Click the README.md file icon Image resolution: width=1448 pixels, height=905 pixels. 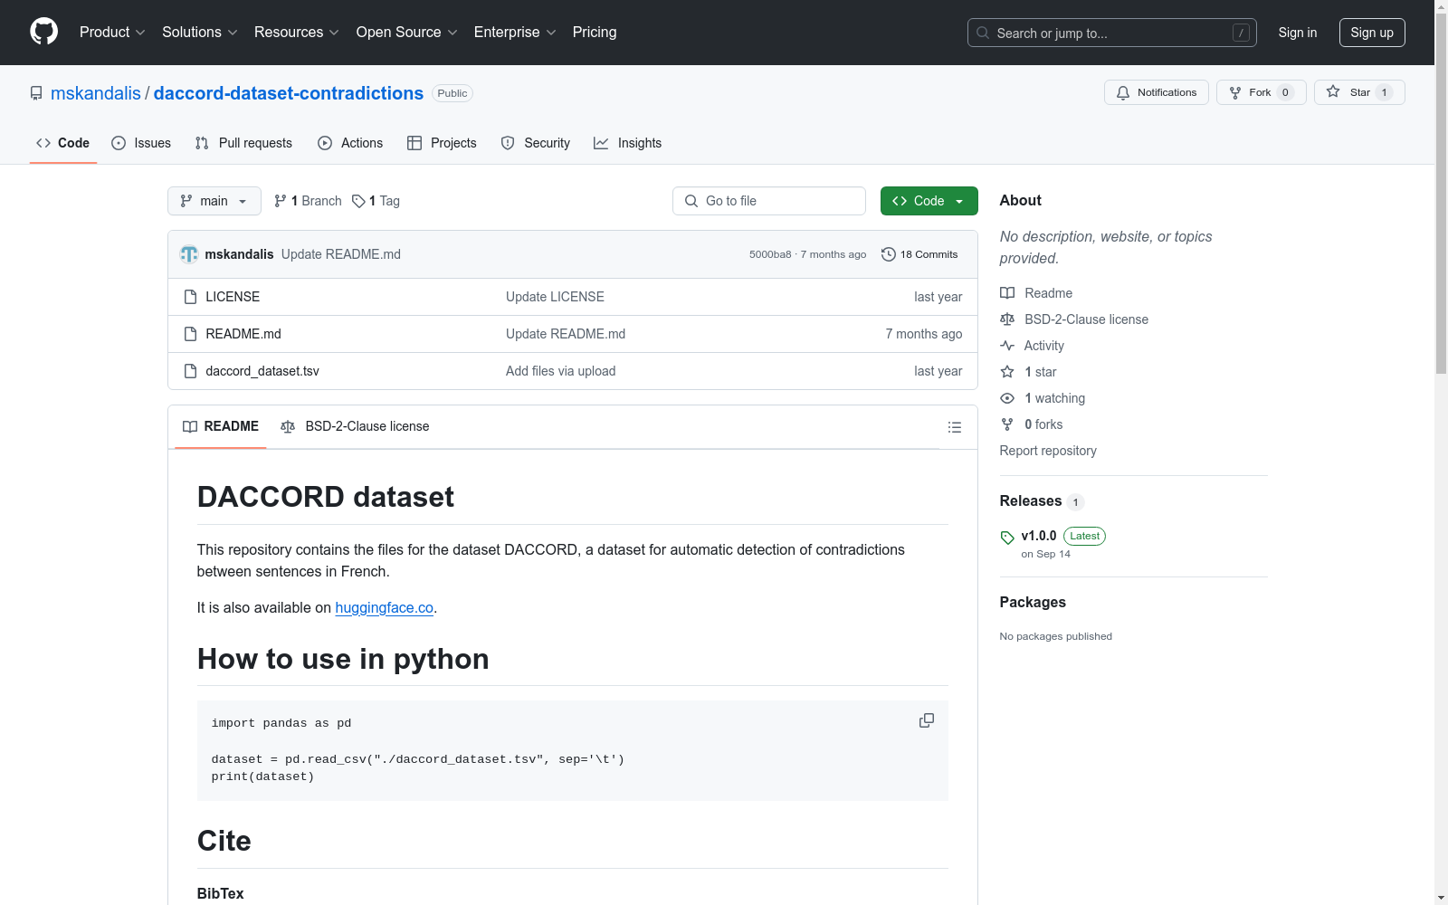pyautogui.click(x=190, y=334)
